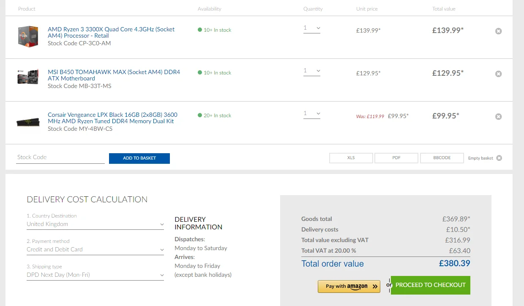The height and width of the screenshot is (306, 524).
Task: Open MSI B450 TOMAHAWK motherboard thumbnail
Action: (28, 77)
